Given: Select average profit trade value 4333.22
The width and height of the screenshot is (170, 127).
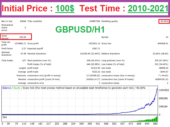Looking at the screenshot, I should 96,72.
